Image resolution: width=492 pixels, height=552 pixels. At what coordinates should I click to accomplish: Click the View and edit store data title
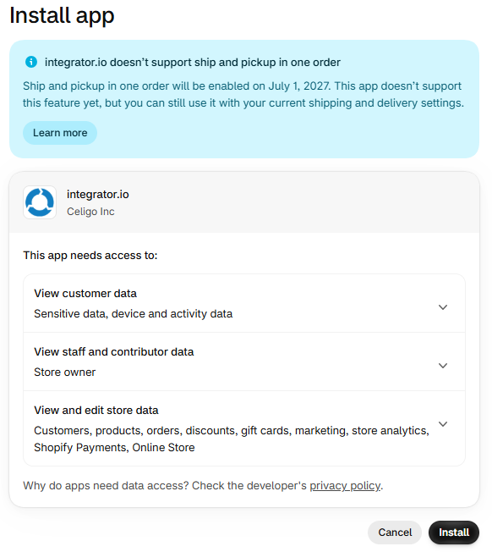[96, 411]
